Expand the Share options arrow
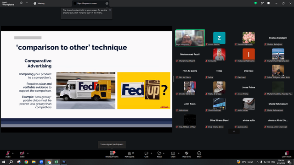Viewport: 294px width, 165px height. pos(179,153)
